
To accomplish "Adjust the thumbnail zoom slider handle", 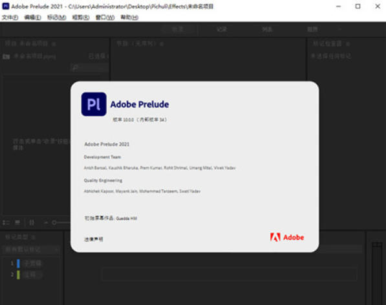I will tap(54, 223).
